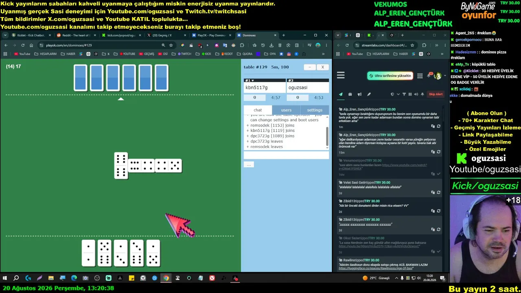Expand the chevron next to the shield icon

[398, 94]
